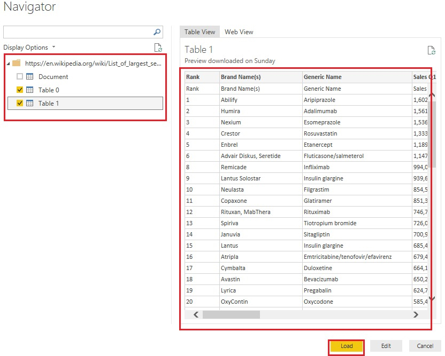Click cell 'Nexium'
The width and height of the screenshot is (445, 356).
point(261,122)
